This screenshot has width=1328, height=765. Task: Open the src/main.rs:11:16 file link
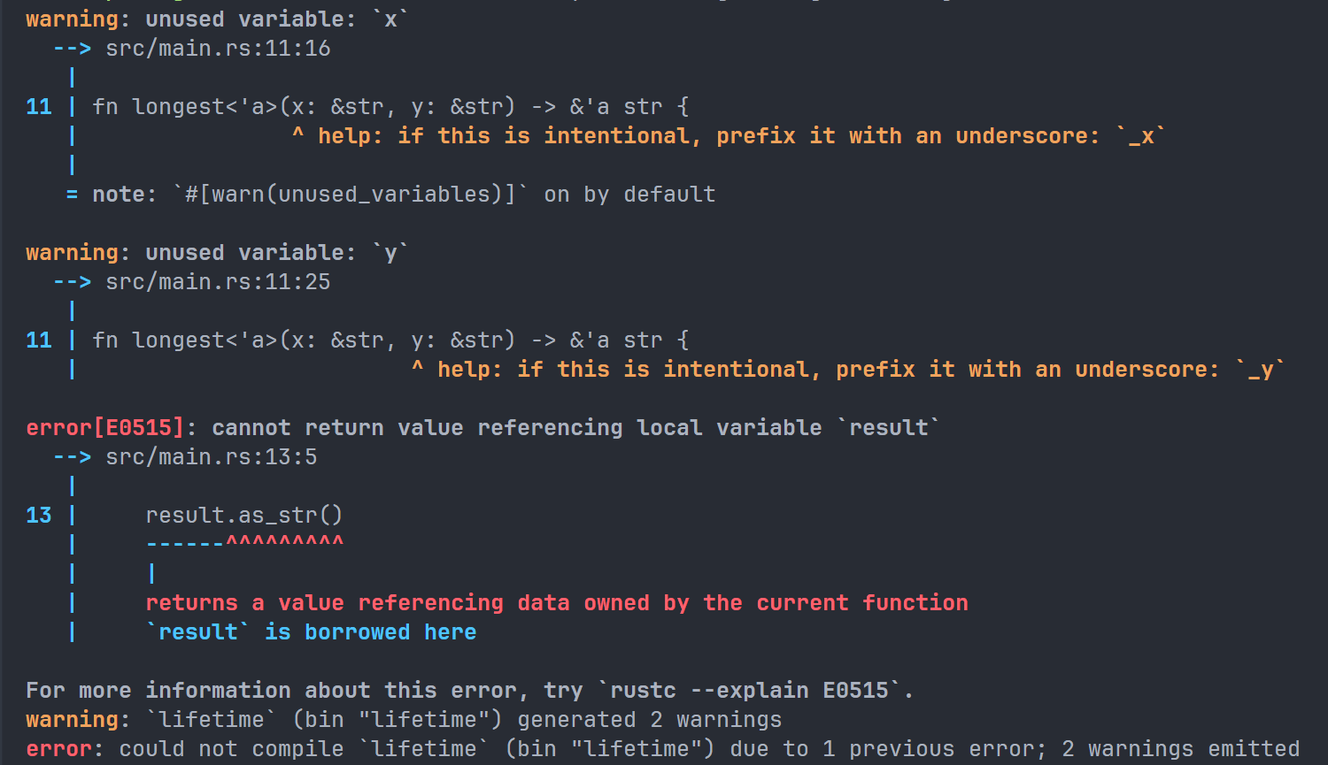(218, 49)
